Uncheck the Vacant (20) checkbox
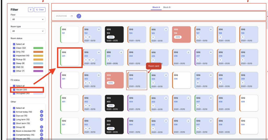Viewport: 268px width, 140px height. [14, 89]
